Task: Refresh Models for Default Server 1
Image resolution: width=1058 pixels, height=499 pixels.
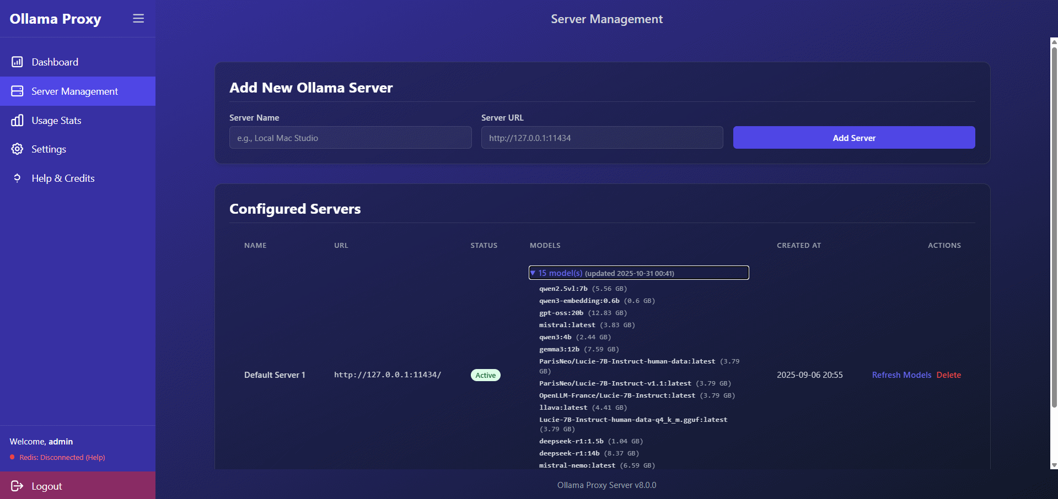Action: click(x=901, y=375)
